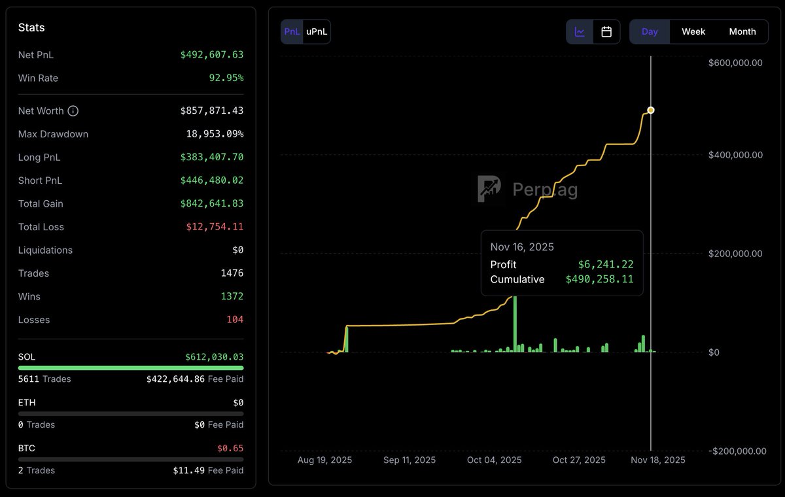The image size is (785, 497).
Task: Click the Total Gain value $842,641.83
Action: coord(212,204)
